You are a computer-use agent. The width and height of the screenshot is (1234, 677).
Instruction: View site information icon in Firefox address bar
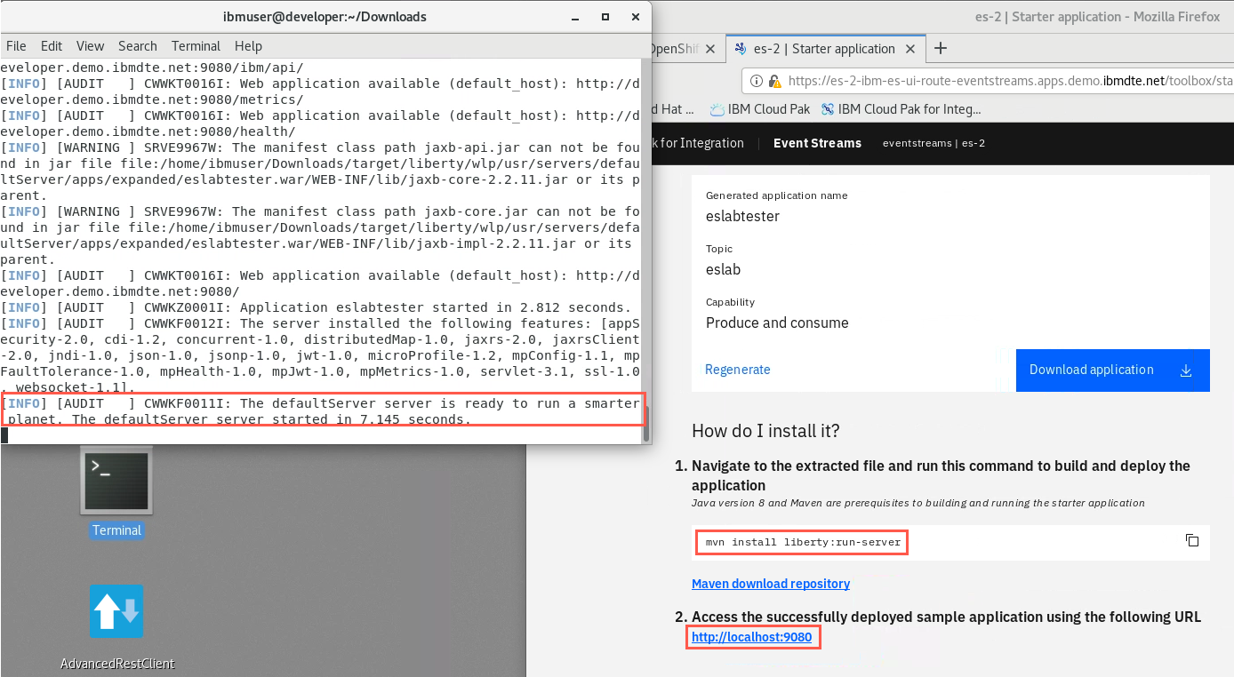pos(757,81)
